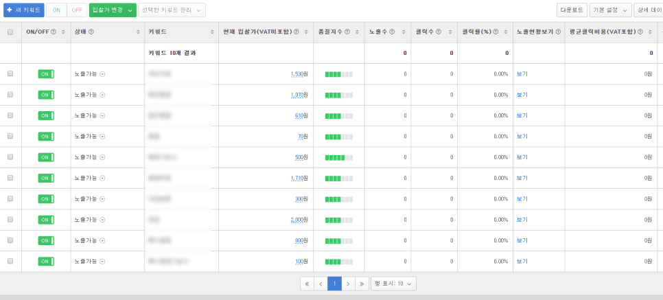The image size is (663, 300).
Task: Open the 입찰가 변경 dropdown
Action: click(x=113, y=10)
